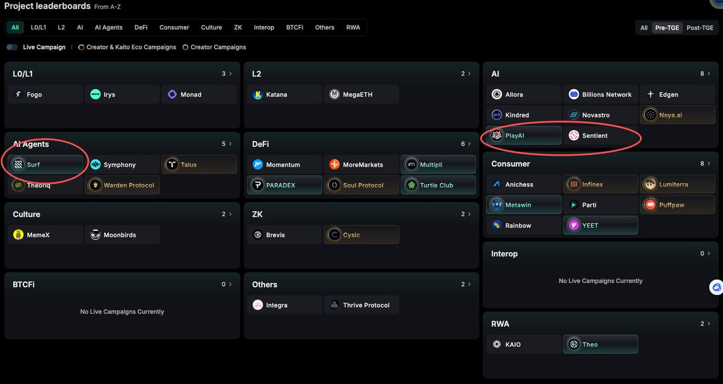
Task: Click the Turtle Club icon
Action: pyautogui.click(x=412, y=185)
